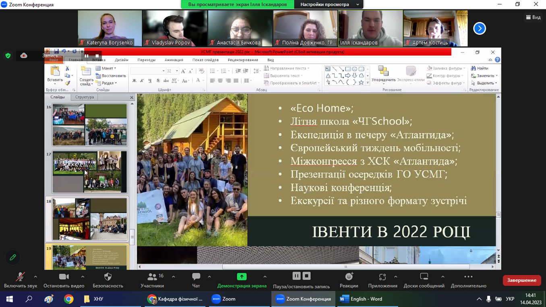546x307 pixels.
Task: Switch to the Структура tab
Action: point(84,97)
